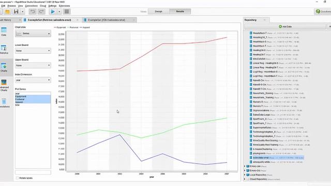
Task: Expand the Cloud Repository node
Action: coord(245,179)
